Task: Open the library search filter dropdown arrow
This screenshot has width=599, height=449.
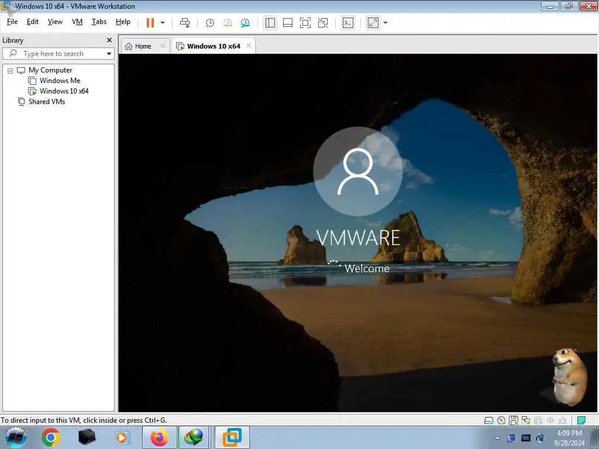Action: pos(109,54)
